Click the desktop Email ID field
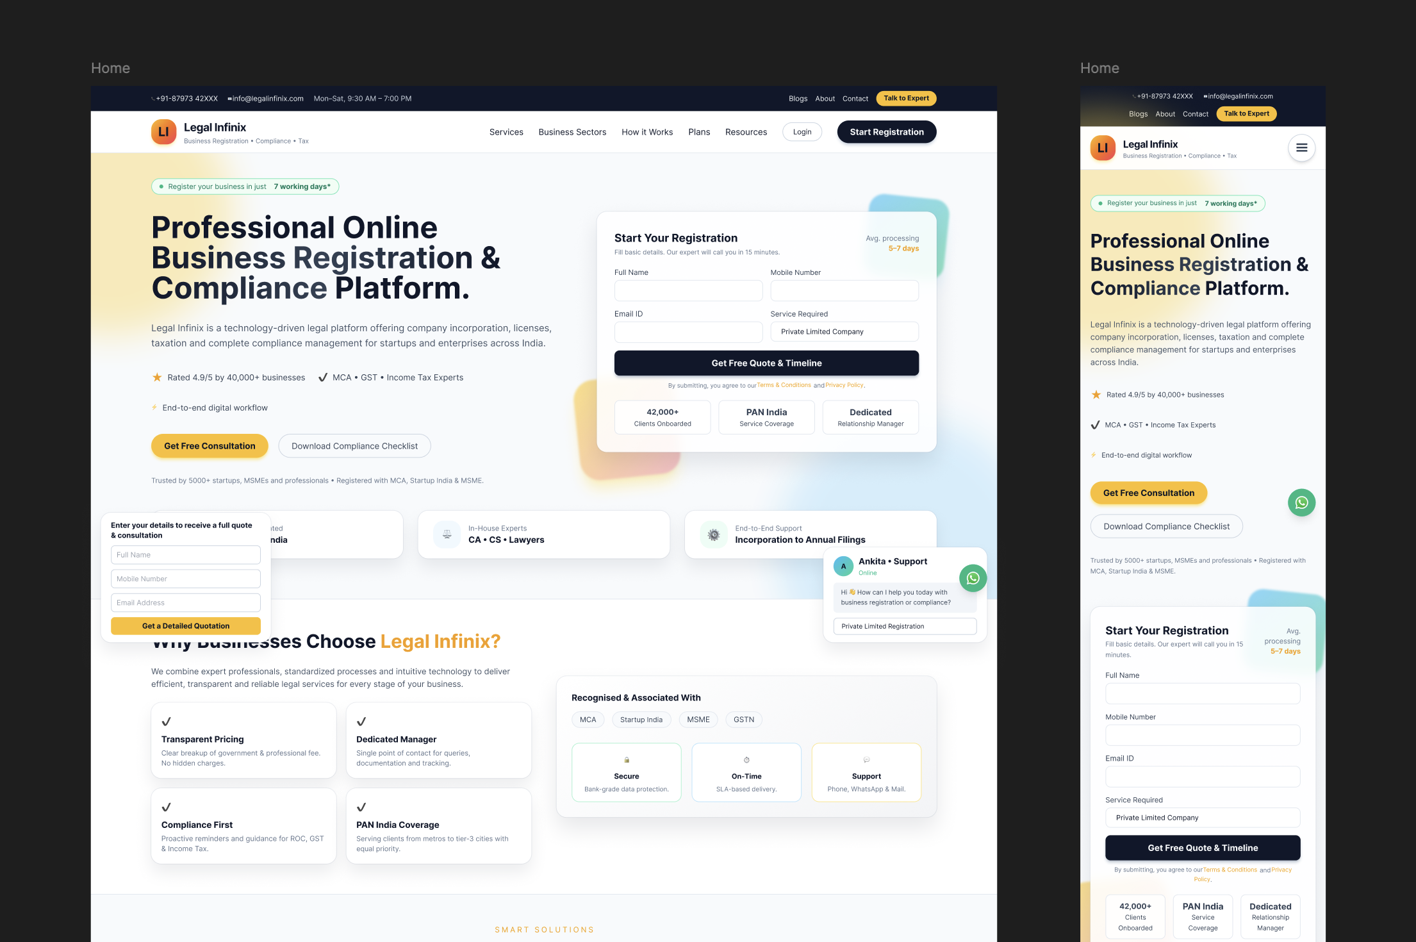The image size is (1416, 942). tap(688, 332)
